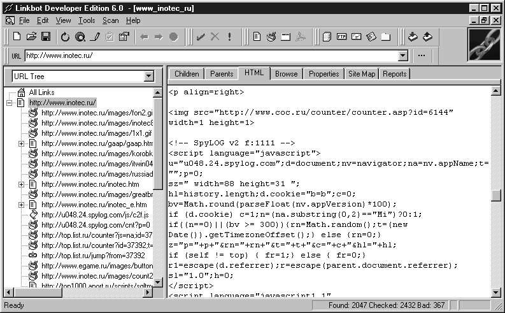Open the View menu

coord(63,20)
